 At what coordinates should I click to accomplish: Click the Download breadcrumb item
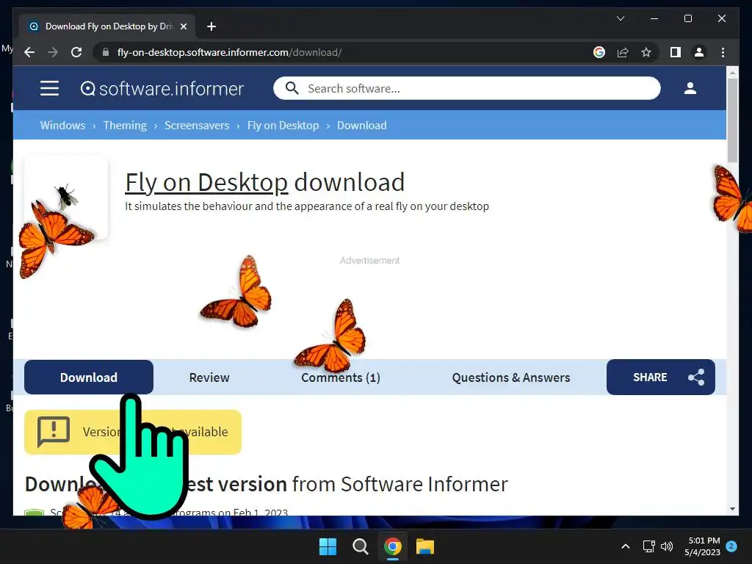pos(361,125)
